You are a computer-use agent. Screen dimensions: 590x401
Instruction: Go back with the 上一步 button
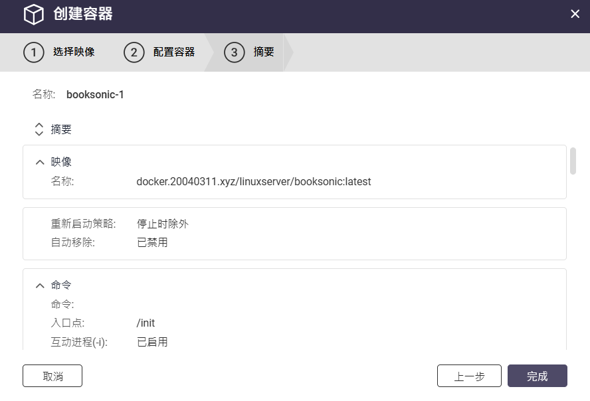tap(469, 376)
